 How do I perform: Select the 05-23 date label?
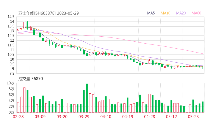[x=193, y=117]
